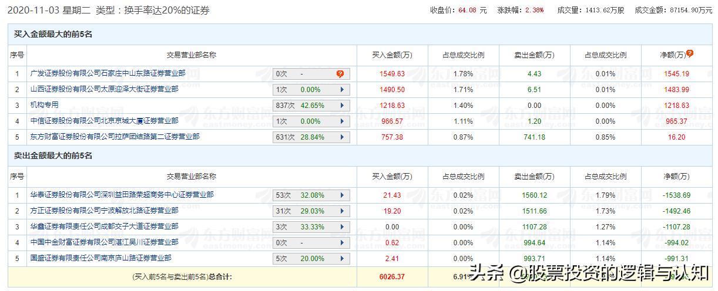The height and width of the screenshot is (291, 718).
Task: Click net amount 1545.19
Action: 677,74
